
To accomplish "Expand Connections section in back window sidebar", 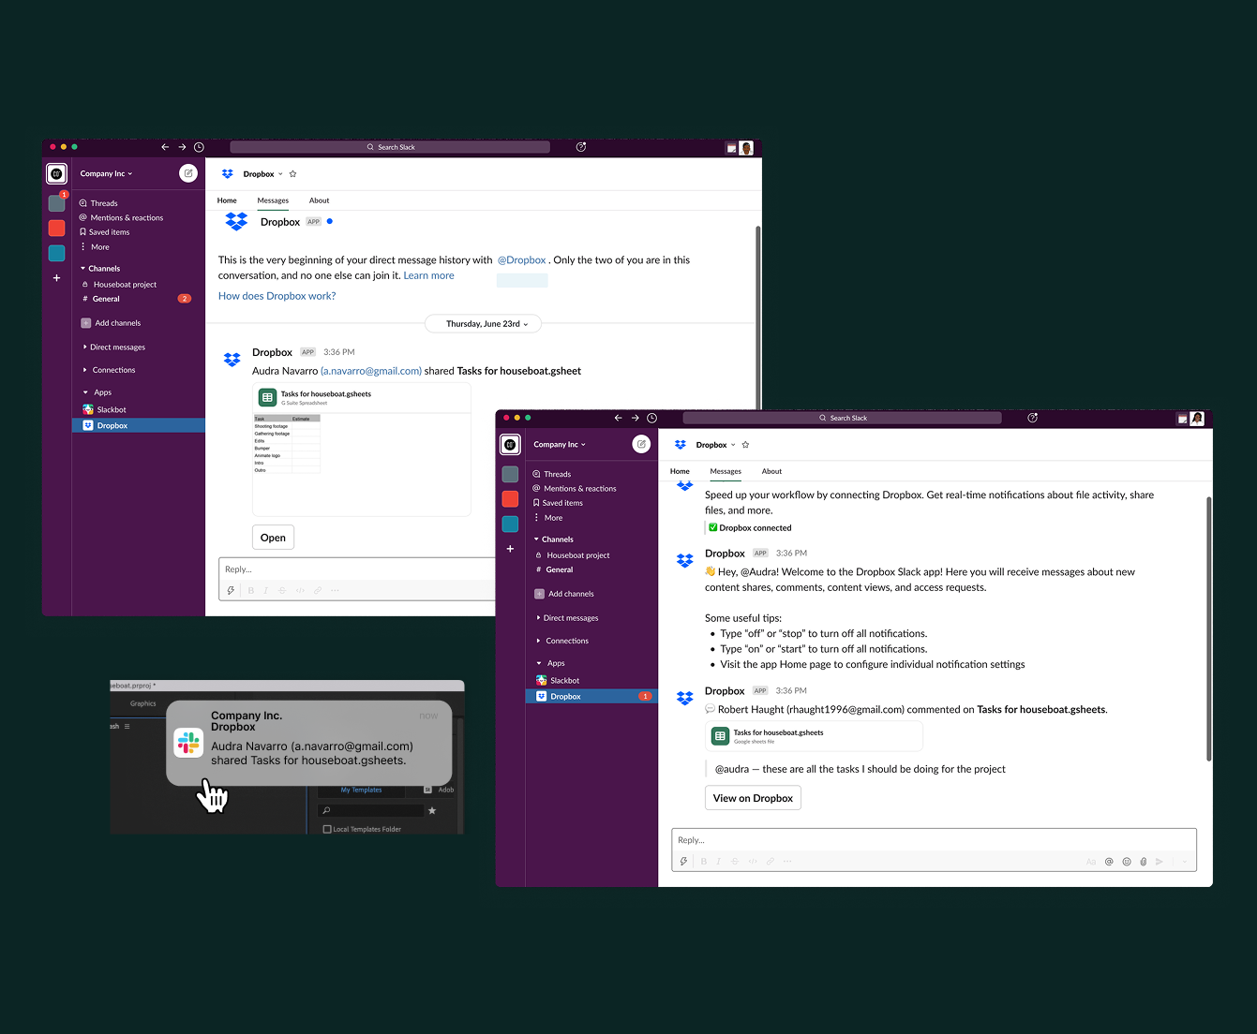I will 84,370.
